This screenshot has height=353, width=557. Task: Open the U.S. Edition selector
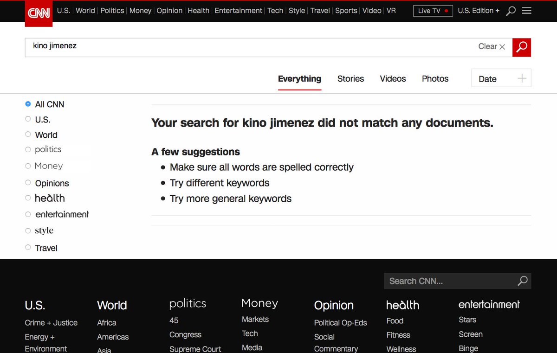click(479, 10)
